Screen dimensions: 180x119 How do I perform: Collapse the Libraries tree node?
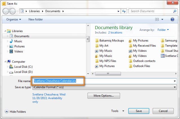pos(5,31)
